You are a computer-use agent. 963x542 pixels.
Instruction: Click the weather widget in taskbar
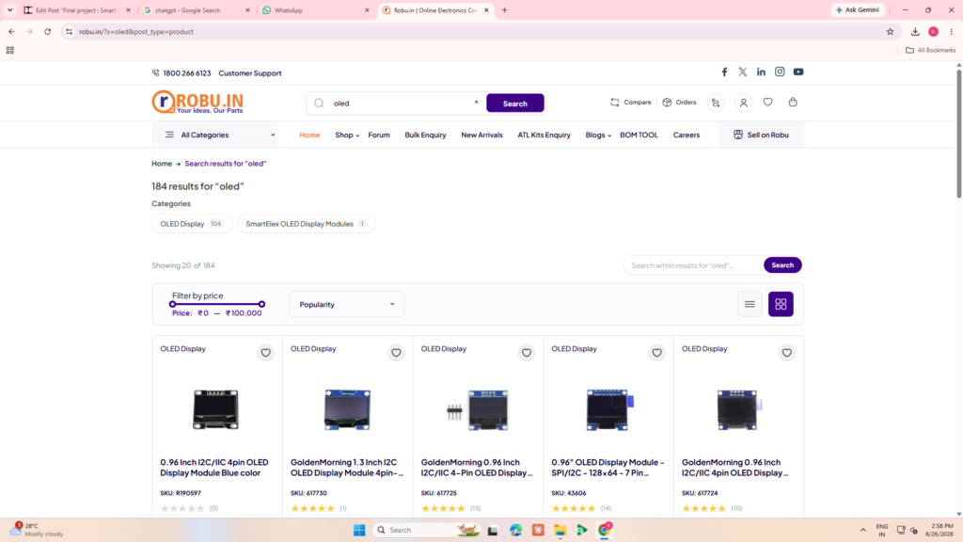[38, 530]
